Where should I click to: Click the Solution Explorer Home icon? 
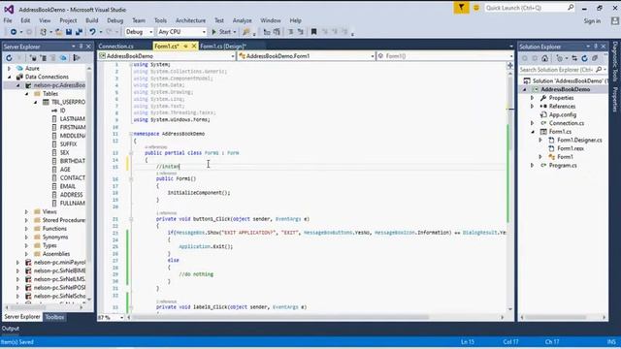coord(545,58)
